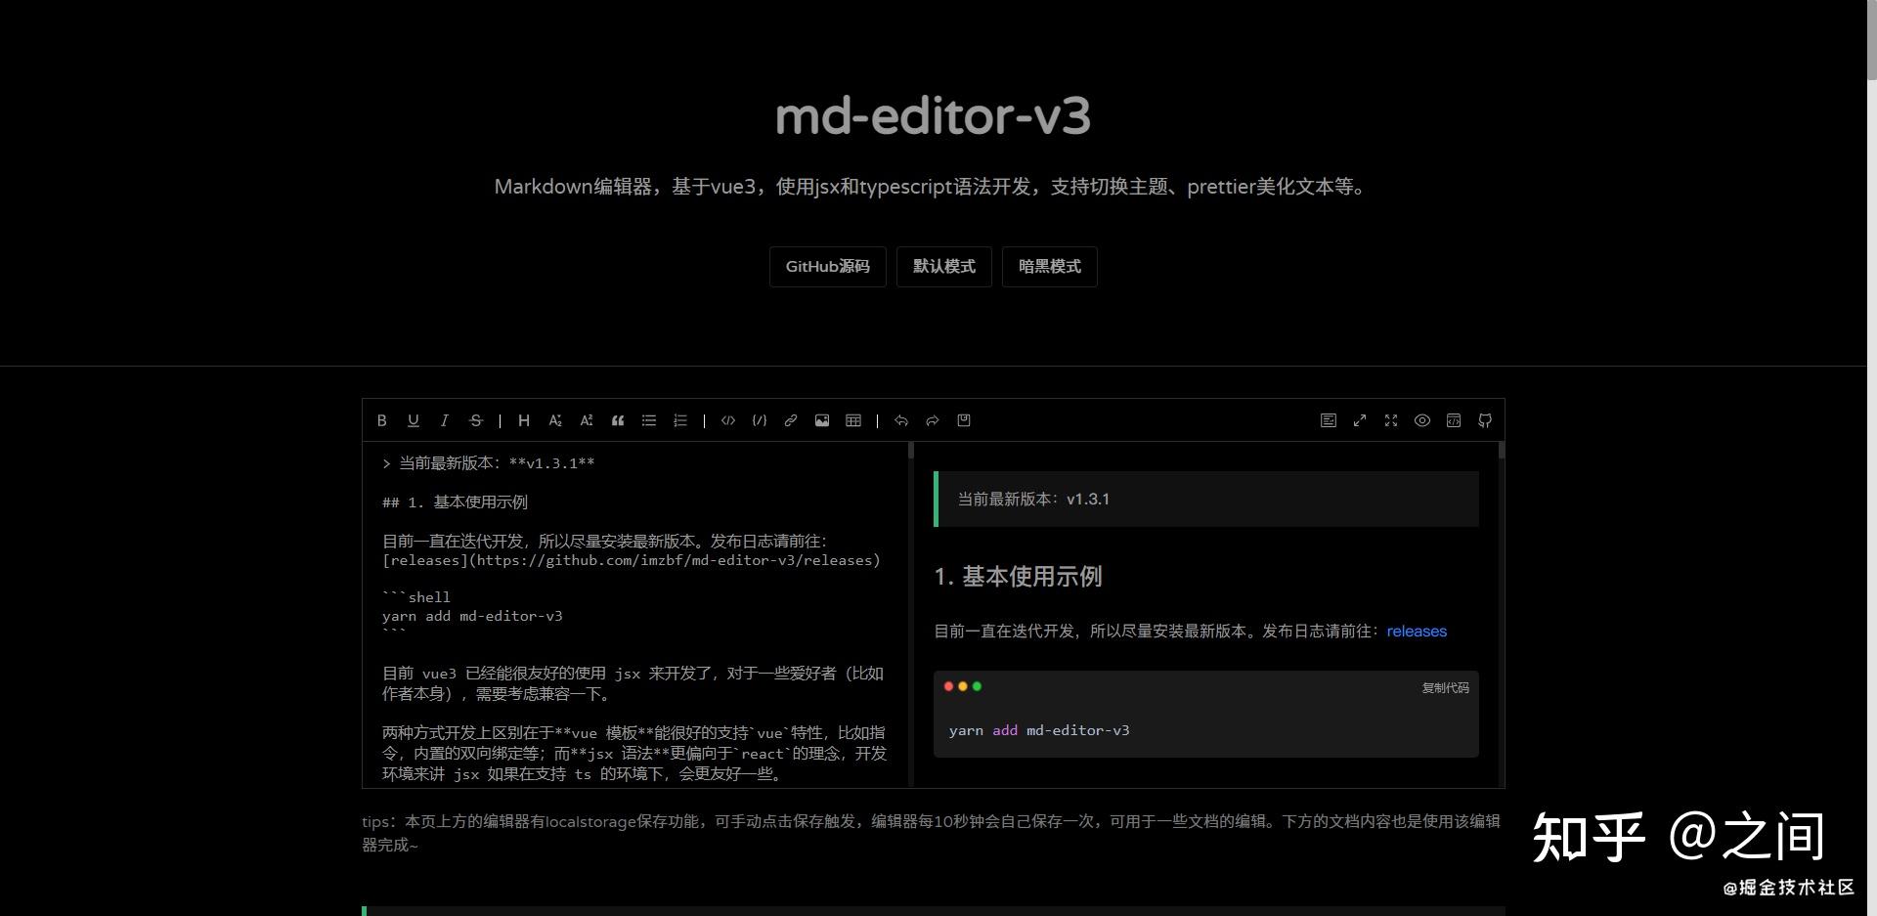Apply strikethrough to text
Image resolution: width=1877 pixels, height=916 pixels.
pos(476,420)
